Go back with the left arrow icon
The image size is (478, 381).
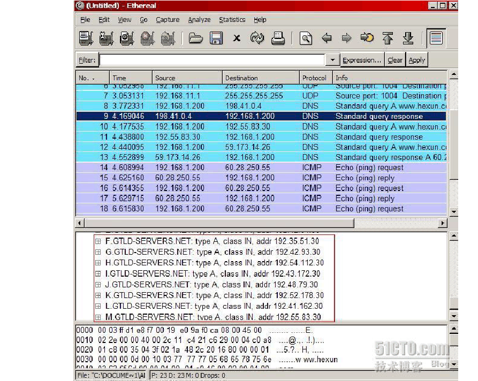(x=326, y=39)
